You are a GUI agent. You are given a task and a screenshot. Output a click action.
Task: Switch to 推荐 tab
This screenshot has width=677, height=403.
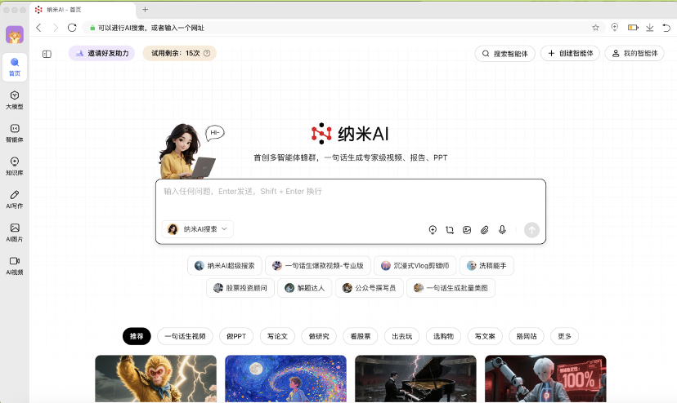(137, 336)
